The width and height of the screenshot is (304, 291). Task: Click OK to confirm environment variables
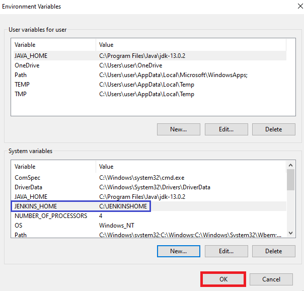pyautogui.click(x=223, y=279)
